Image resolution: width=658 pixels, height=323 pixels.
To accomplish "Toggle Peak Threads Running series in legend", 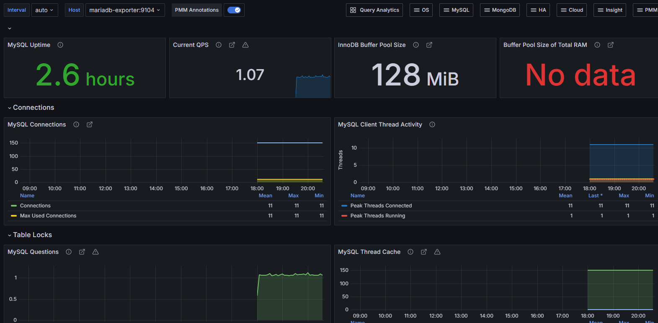I will [378, 216].
